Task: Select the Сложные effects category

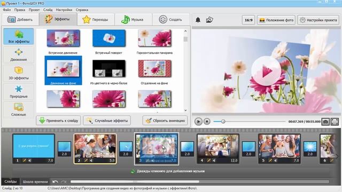Action: (x=19, y=110)
